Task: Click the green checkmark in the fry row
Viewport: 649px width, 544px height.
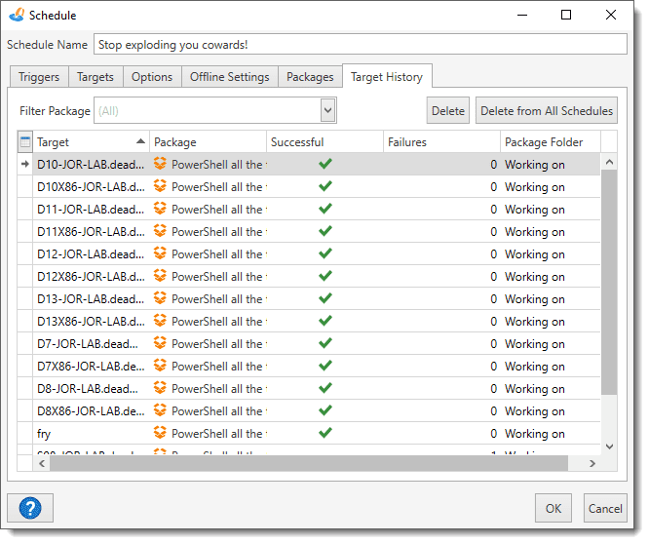Action: pyautogui.click(x=325, y=432)
